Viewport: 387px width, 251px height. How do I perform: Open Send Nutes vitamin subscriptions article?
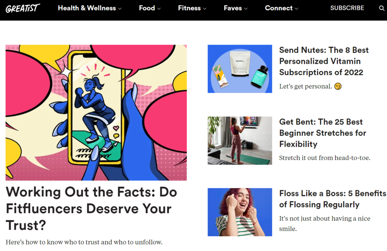(324, 61)
